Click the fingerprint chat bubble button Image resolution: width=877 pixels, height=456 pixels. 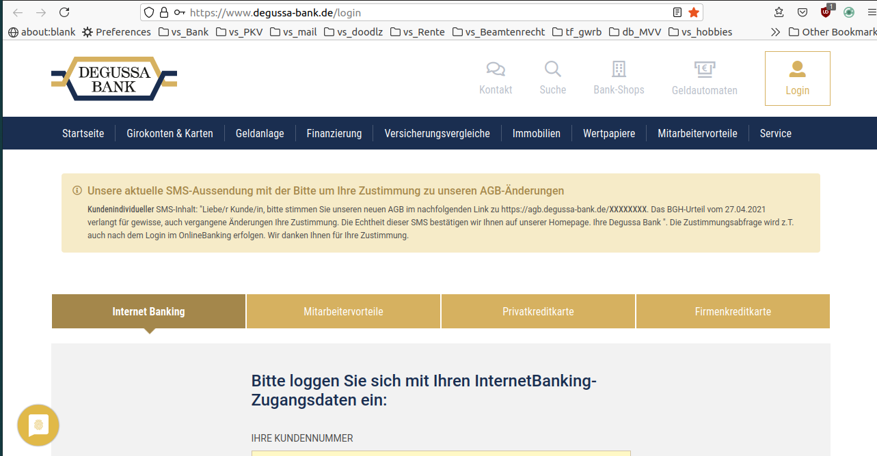[x=38, y=425]
